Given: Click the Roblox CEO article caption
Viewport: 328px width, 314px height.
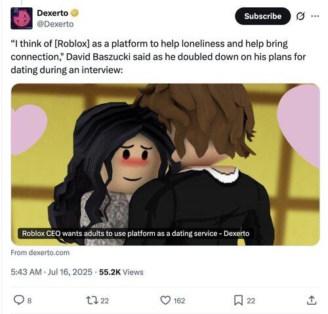Looking at the screenshot, I should coord(136,233).
